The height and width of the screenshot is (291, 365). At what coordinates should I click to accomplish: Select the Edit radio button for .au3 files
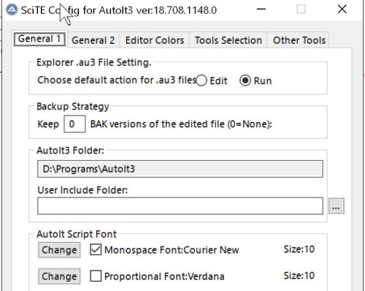tap(212, 80)
